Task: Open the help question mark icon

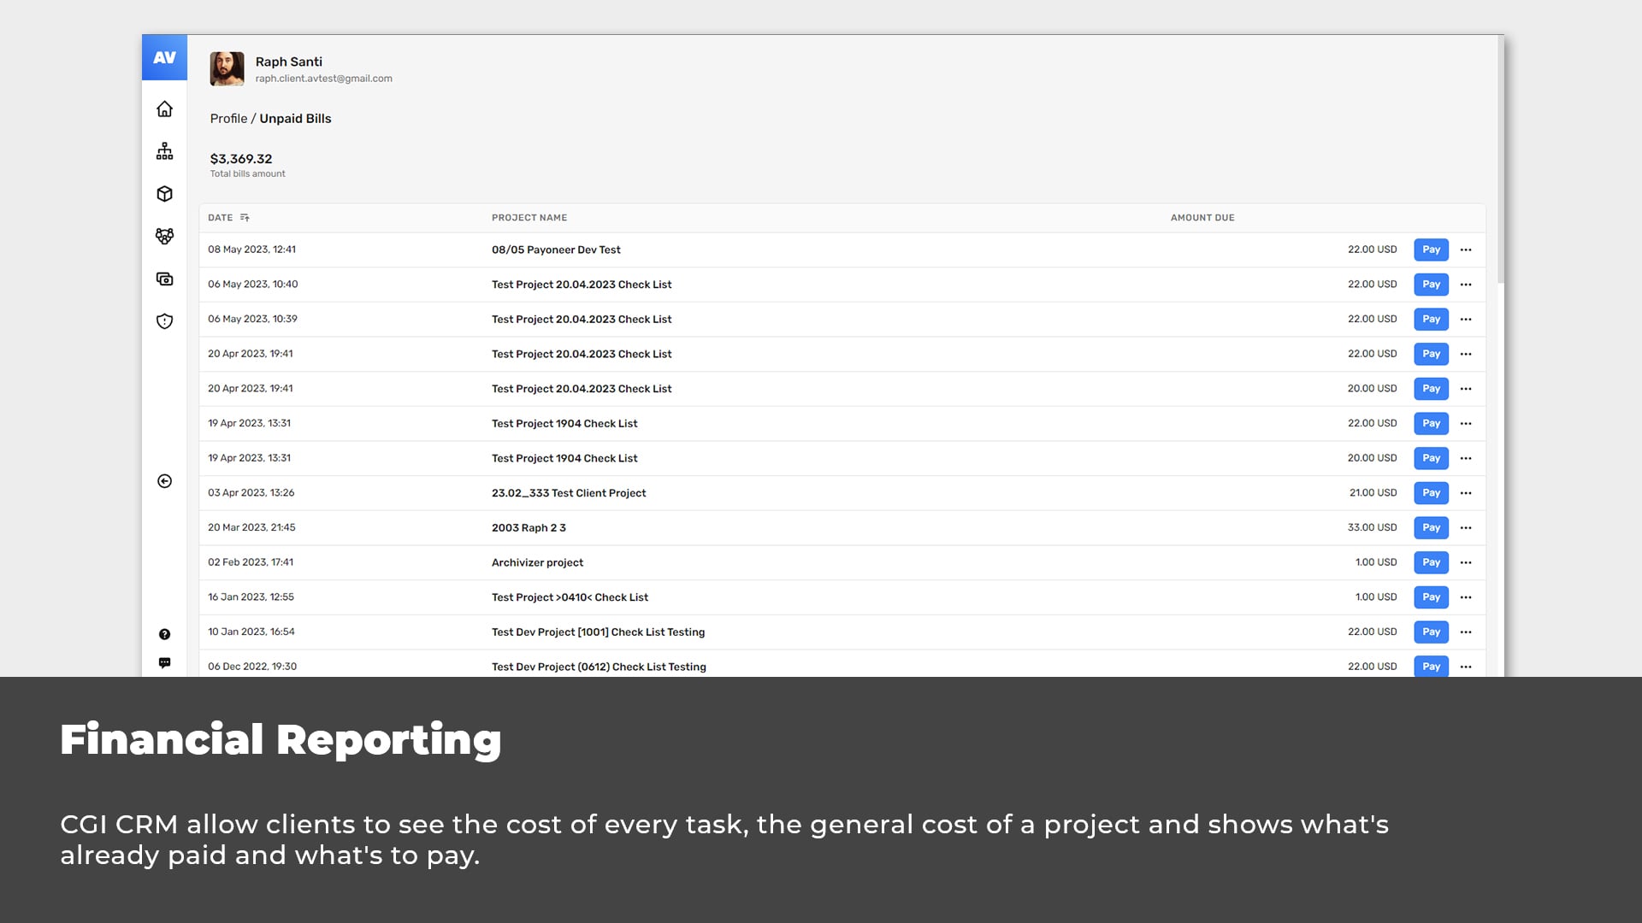Action: 164,634
